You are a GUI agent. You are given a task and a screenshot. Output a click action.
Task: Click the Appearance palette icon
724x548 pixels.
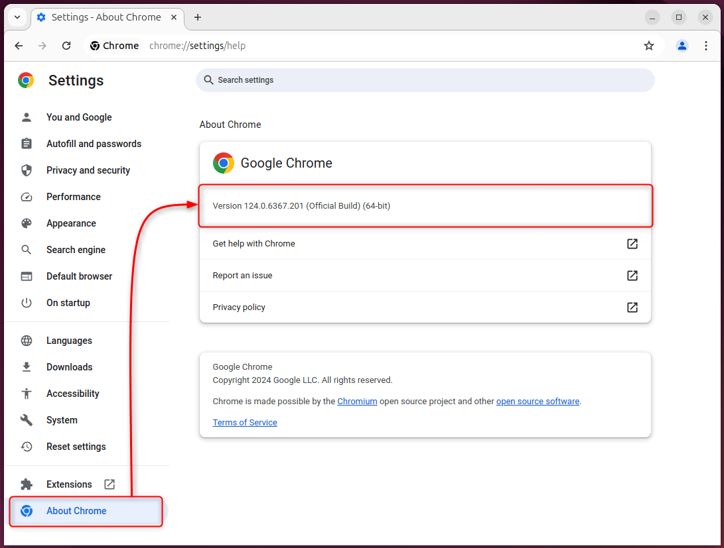[x=27, y=223]
